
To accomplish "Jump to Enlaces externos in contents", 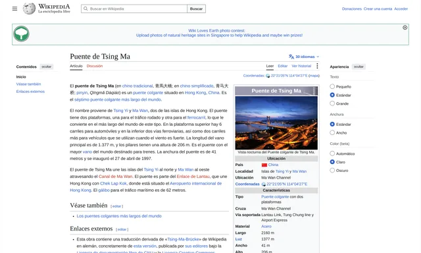I will pyautogui.click(x=30, y=92).
